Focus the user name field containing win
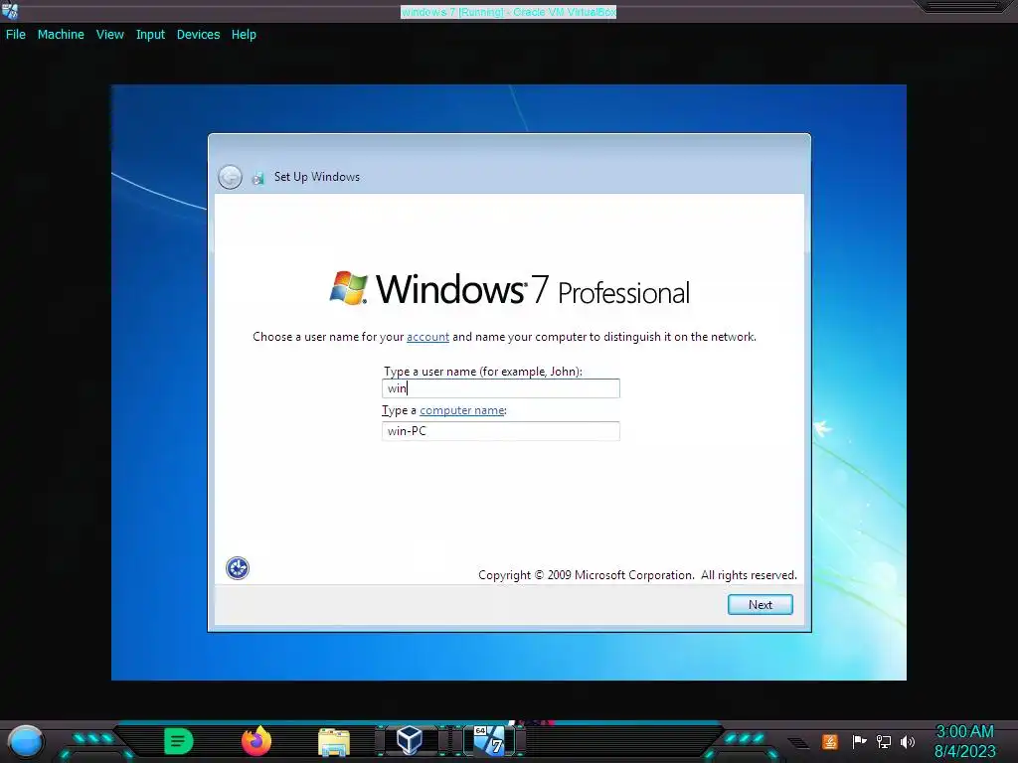This screenshot has height=763, width=1018. pyautogui.click(x=501, y=388)
